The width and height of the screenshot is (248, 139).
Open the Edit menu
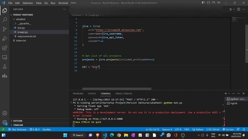[17, 3]
